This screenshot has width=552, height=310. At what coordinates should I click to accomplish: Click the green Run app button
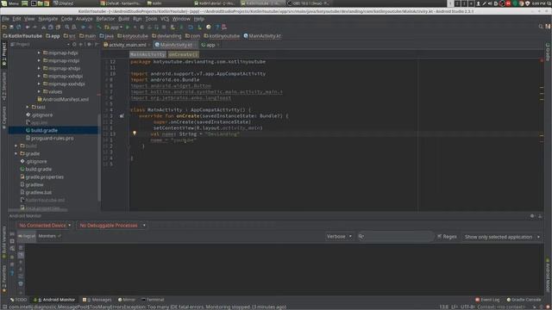[128, 27]
